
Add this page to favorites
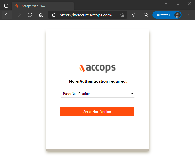point(122,15)
